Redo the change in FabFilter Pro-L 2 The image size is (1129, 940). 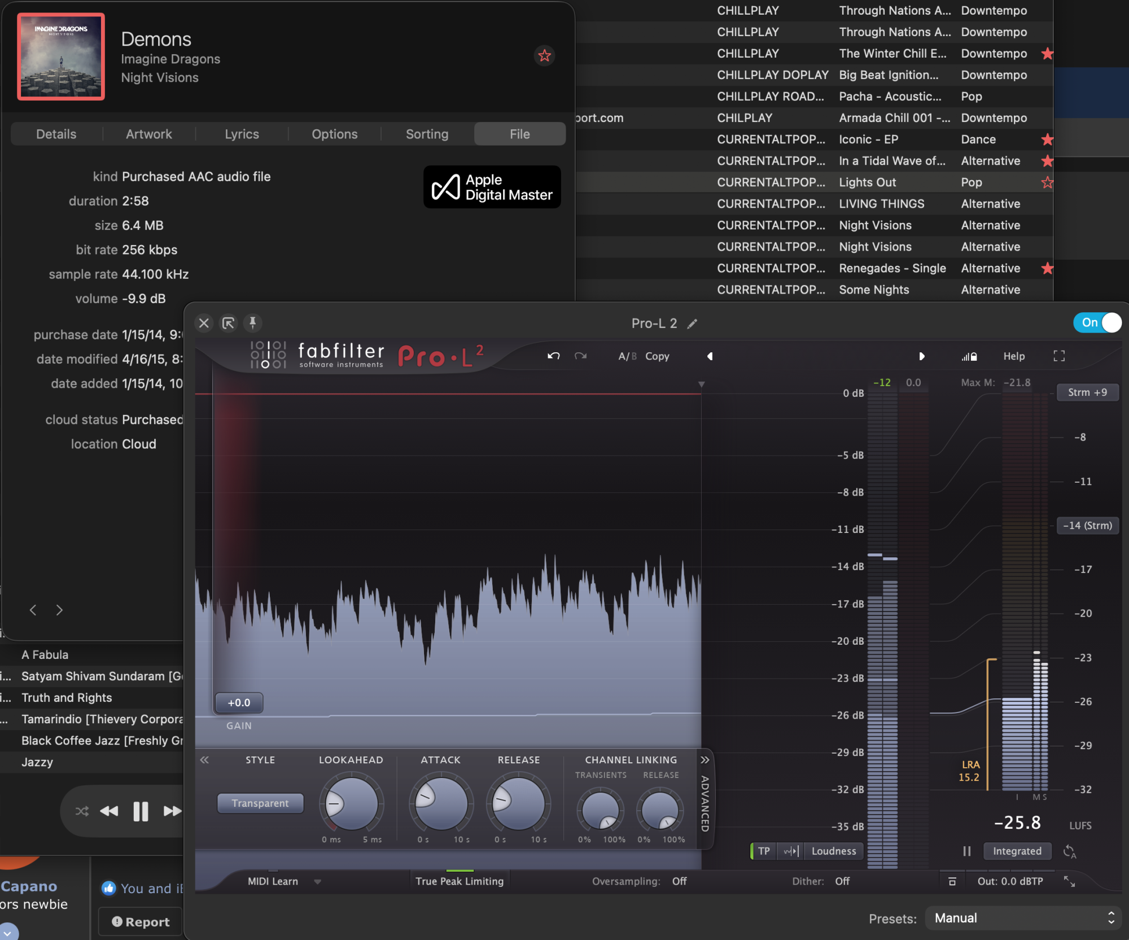click(580, 356)
